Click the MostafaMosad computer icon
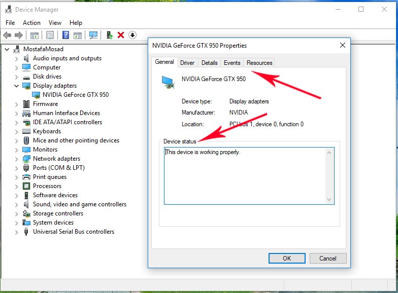 17,49
